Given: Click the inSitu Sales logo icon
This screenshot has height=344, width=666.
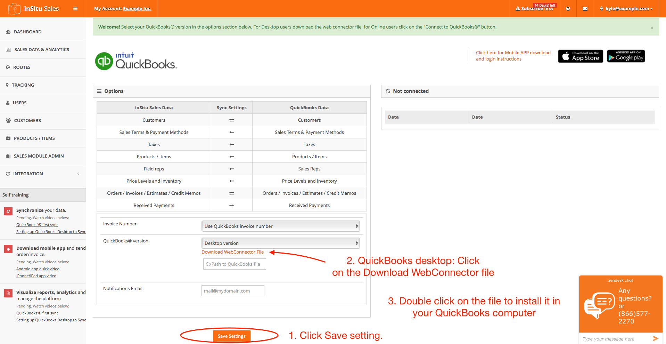Looking at the screenshot, I should (x=14, y=9).
